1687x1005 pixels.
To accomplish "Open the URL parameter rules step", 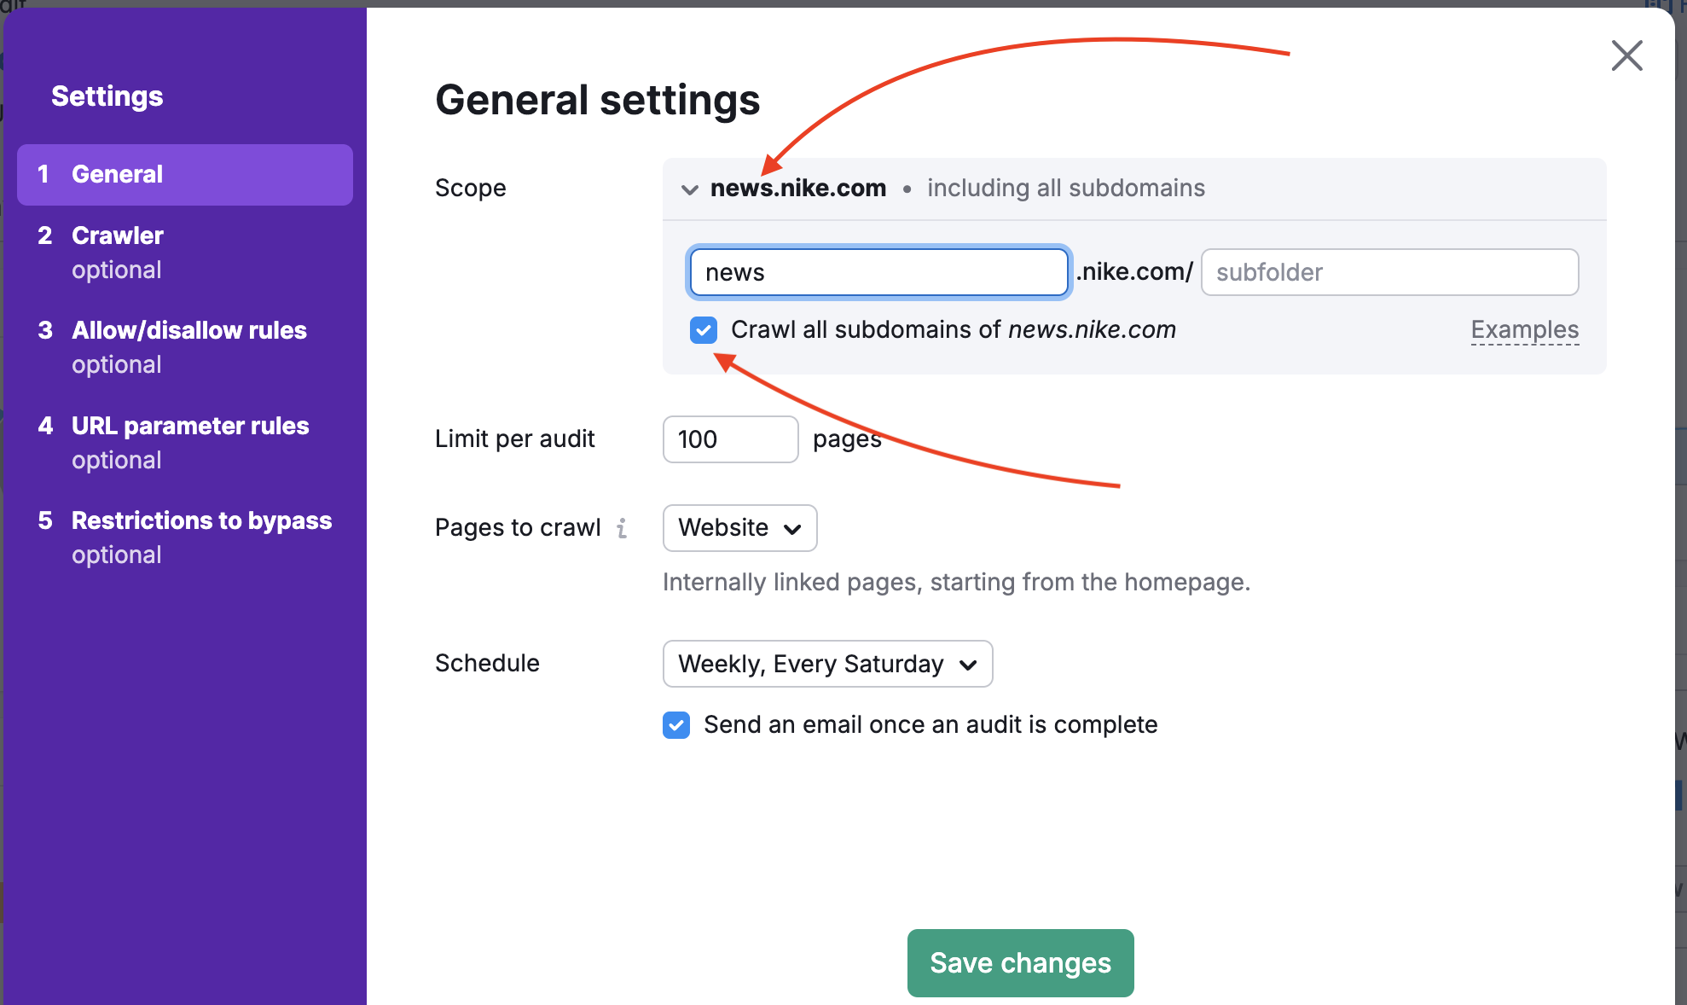I will [x=189, y=426].
